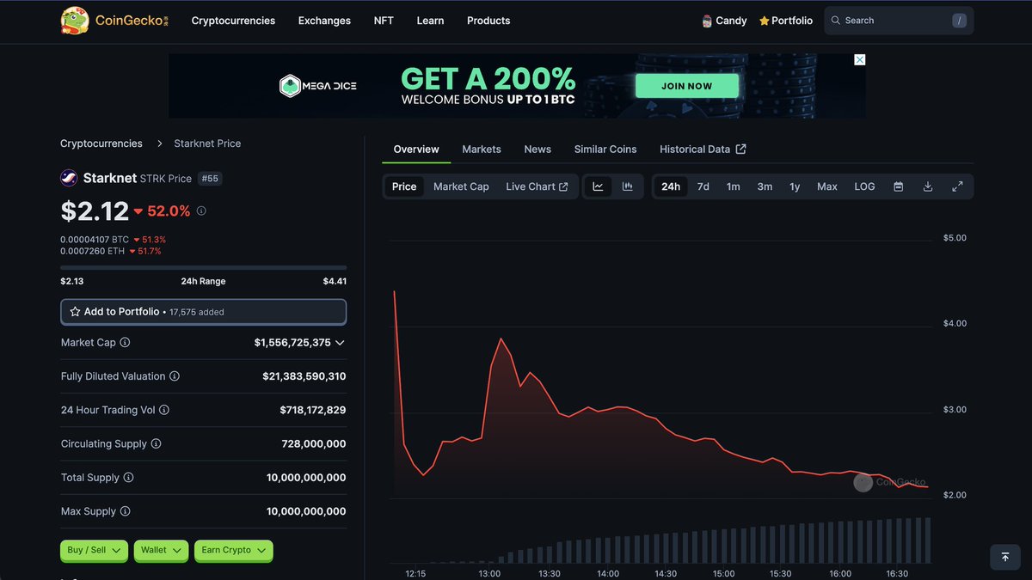Click the $1,556,725,375 market cap value
The width and height of the screenshot is (1032, 580).
[292, 343]
